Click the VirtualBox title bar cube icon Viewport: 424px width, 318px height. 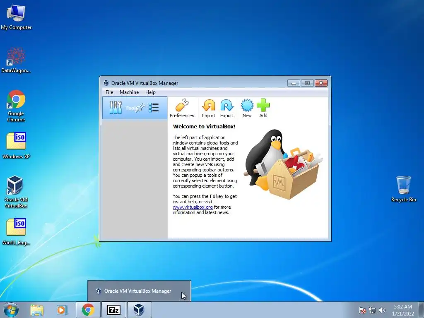(106, 83)
